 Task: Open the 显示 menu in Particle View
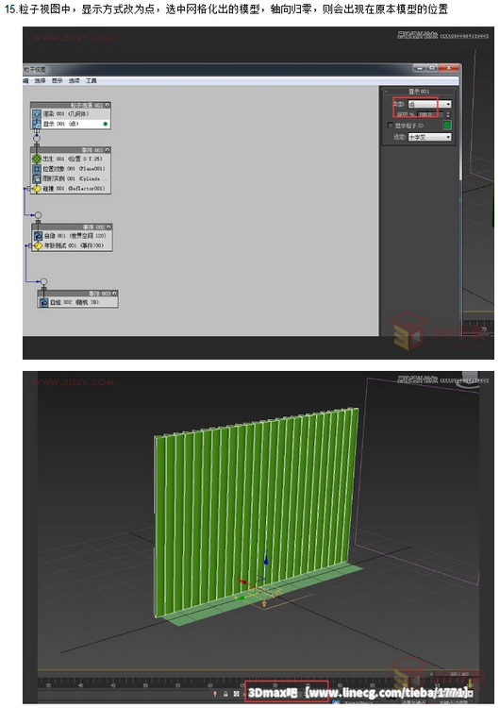58,81
